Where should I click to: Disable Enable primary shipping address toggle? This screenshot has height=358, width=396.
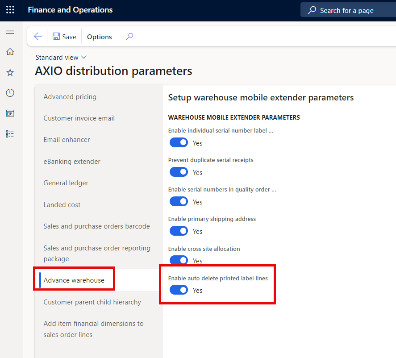tap(179, 231)
